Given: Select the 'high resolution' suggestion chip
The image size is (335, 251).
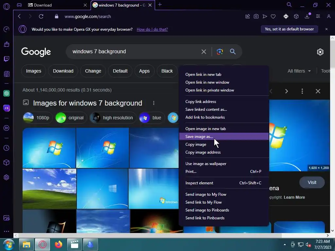Looking at the screenshot, I should pyautogui.click(x=113, y=118).
